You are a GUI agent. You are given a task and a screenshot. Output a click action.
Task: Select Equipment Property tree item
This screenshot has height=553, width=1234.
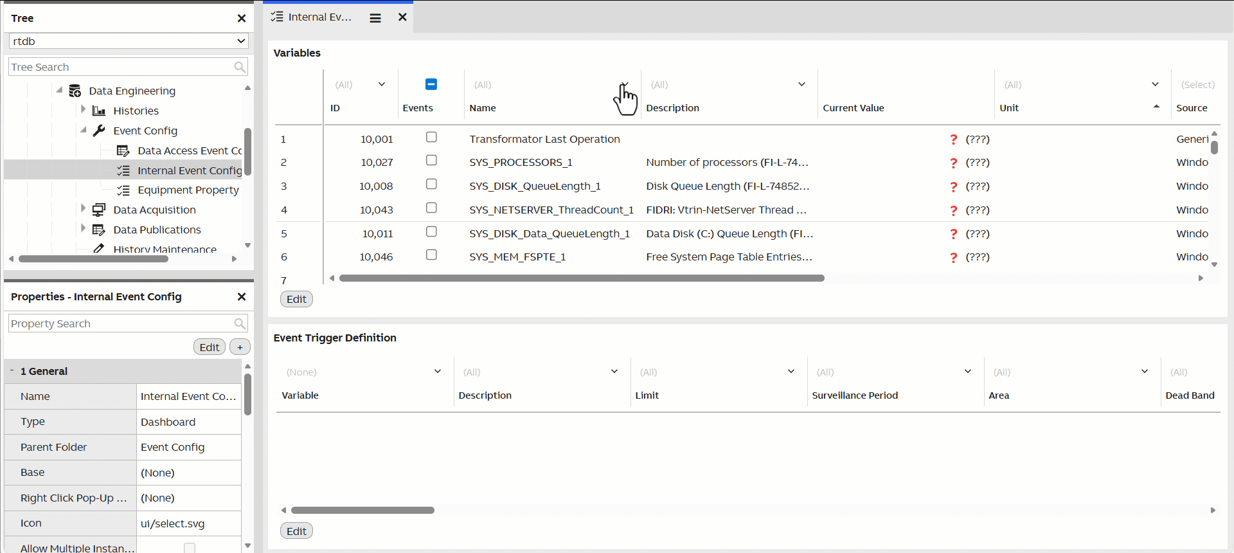click(188, 190)
